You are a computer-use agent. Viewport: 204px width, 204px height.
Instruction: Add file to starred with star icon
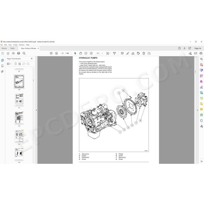coord(8,53)
